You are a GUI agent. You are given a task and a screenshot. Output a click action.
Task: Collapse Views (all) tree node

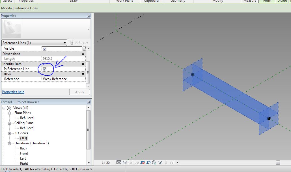(4, 108)
